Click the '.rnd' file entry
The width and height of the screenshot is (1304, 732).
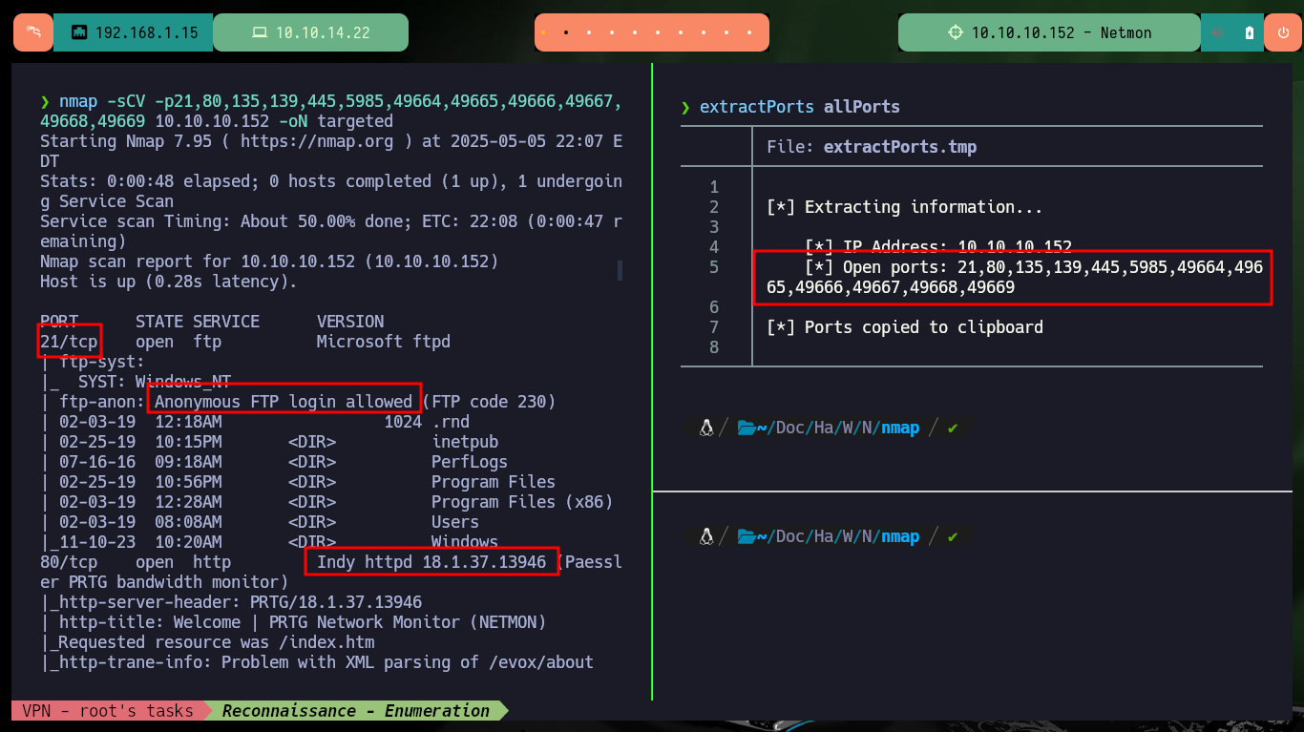point(451,422)
